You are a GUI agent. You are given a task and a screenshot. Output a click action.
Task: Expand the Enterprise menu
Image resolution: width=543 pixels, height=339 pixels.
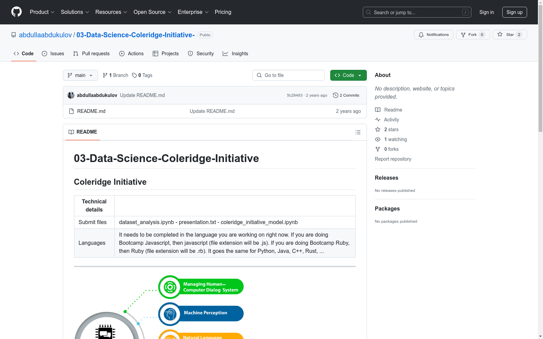193,12
